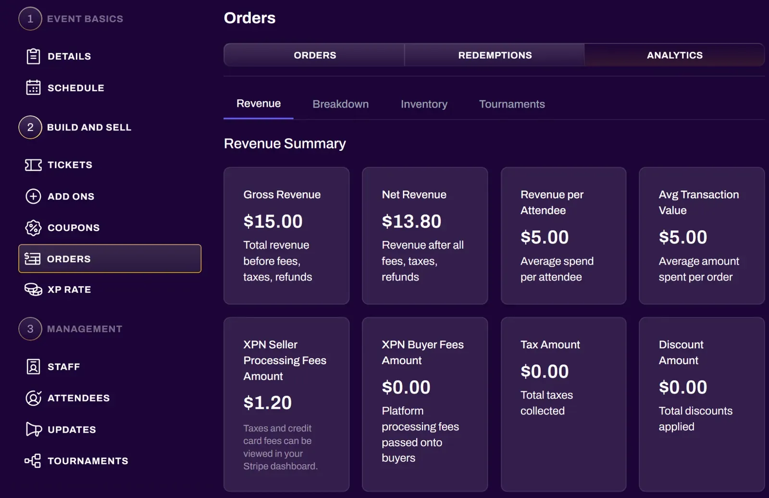The height and width of the screenshot is (498, 769).
Task: Open COUPONS from the sidebar
Action: 74,228
